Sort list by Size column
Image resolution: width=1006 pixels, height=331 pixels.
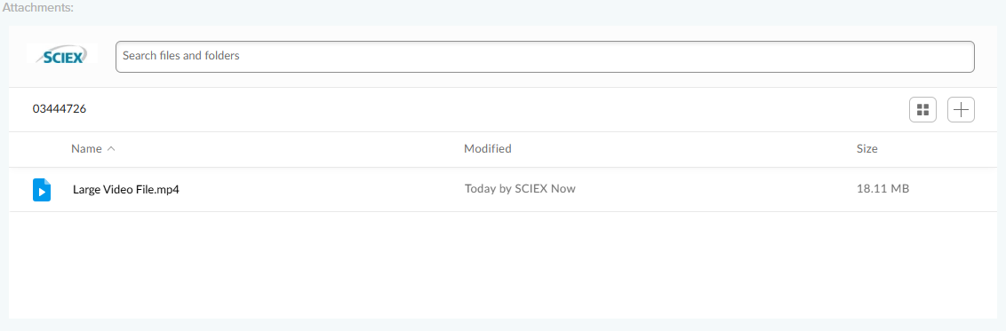click(x=866, y=148)
